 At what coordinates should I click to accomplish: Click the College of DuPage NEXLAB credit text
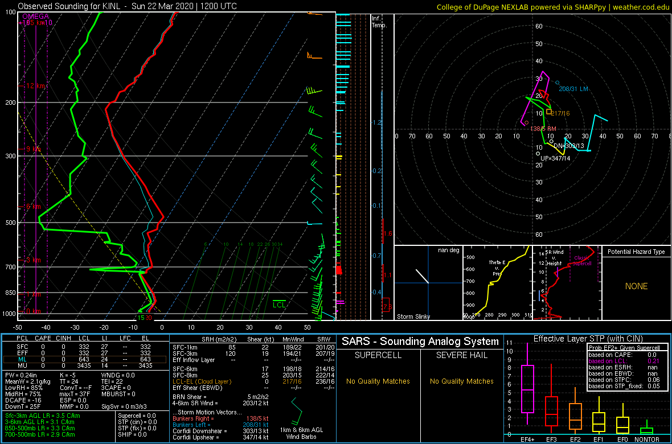[552, 7]
